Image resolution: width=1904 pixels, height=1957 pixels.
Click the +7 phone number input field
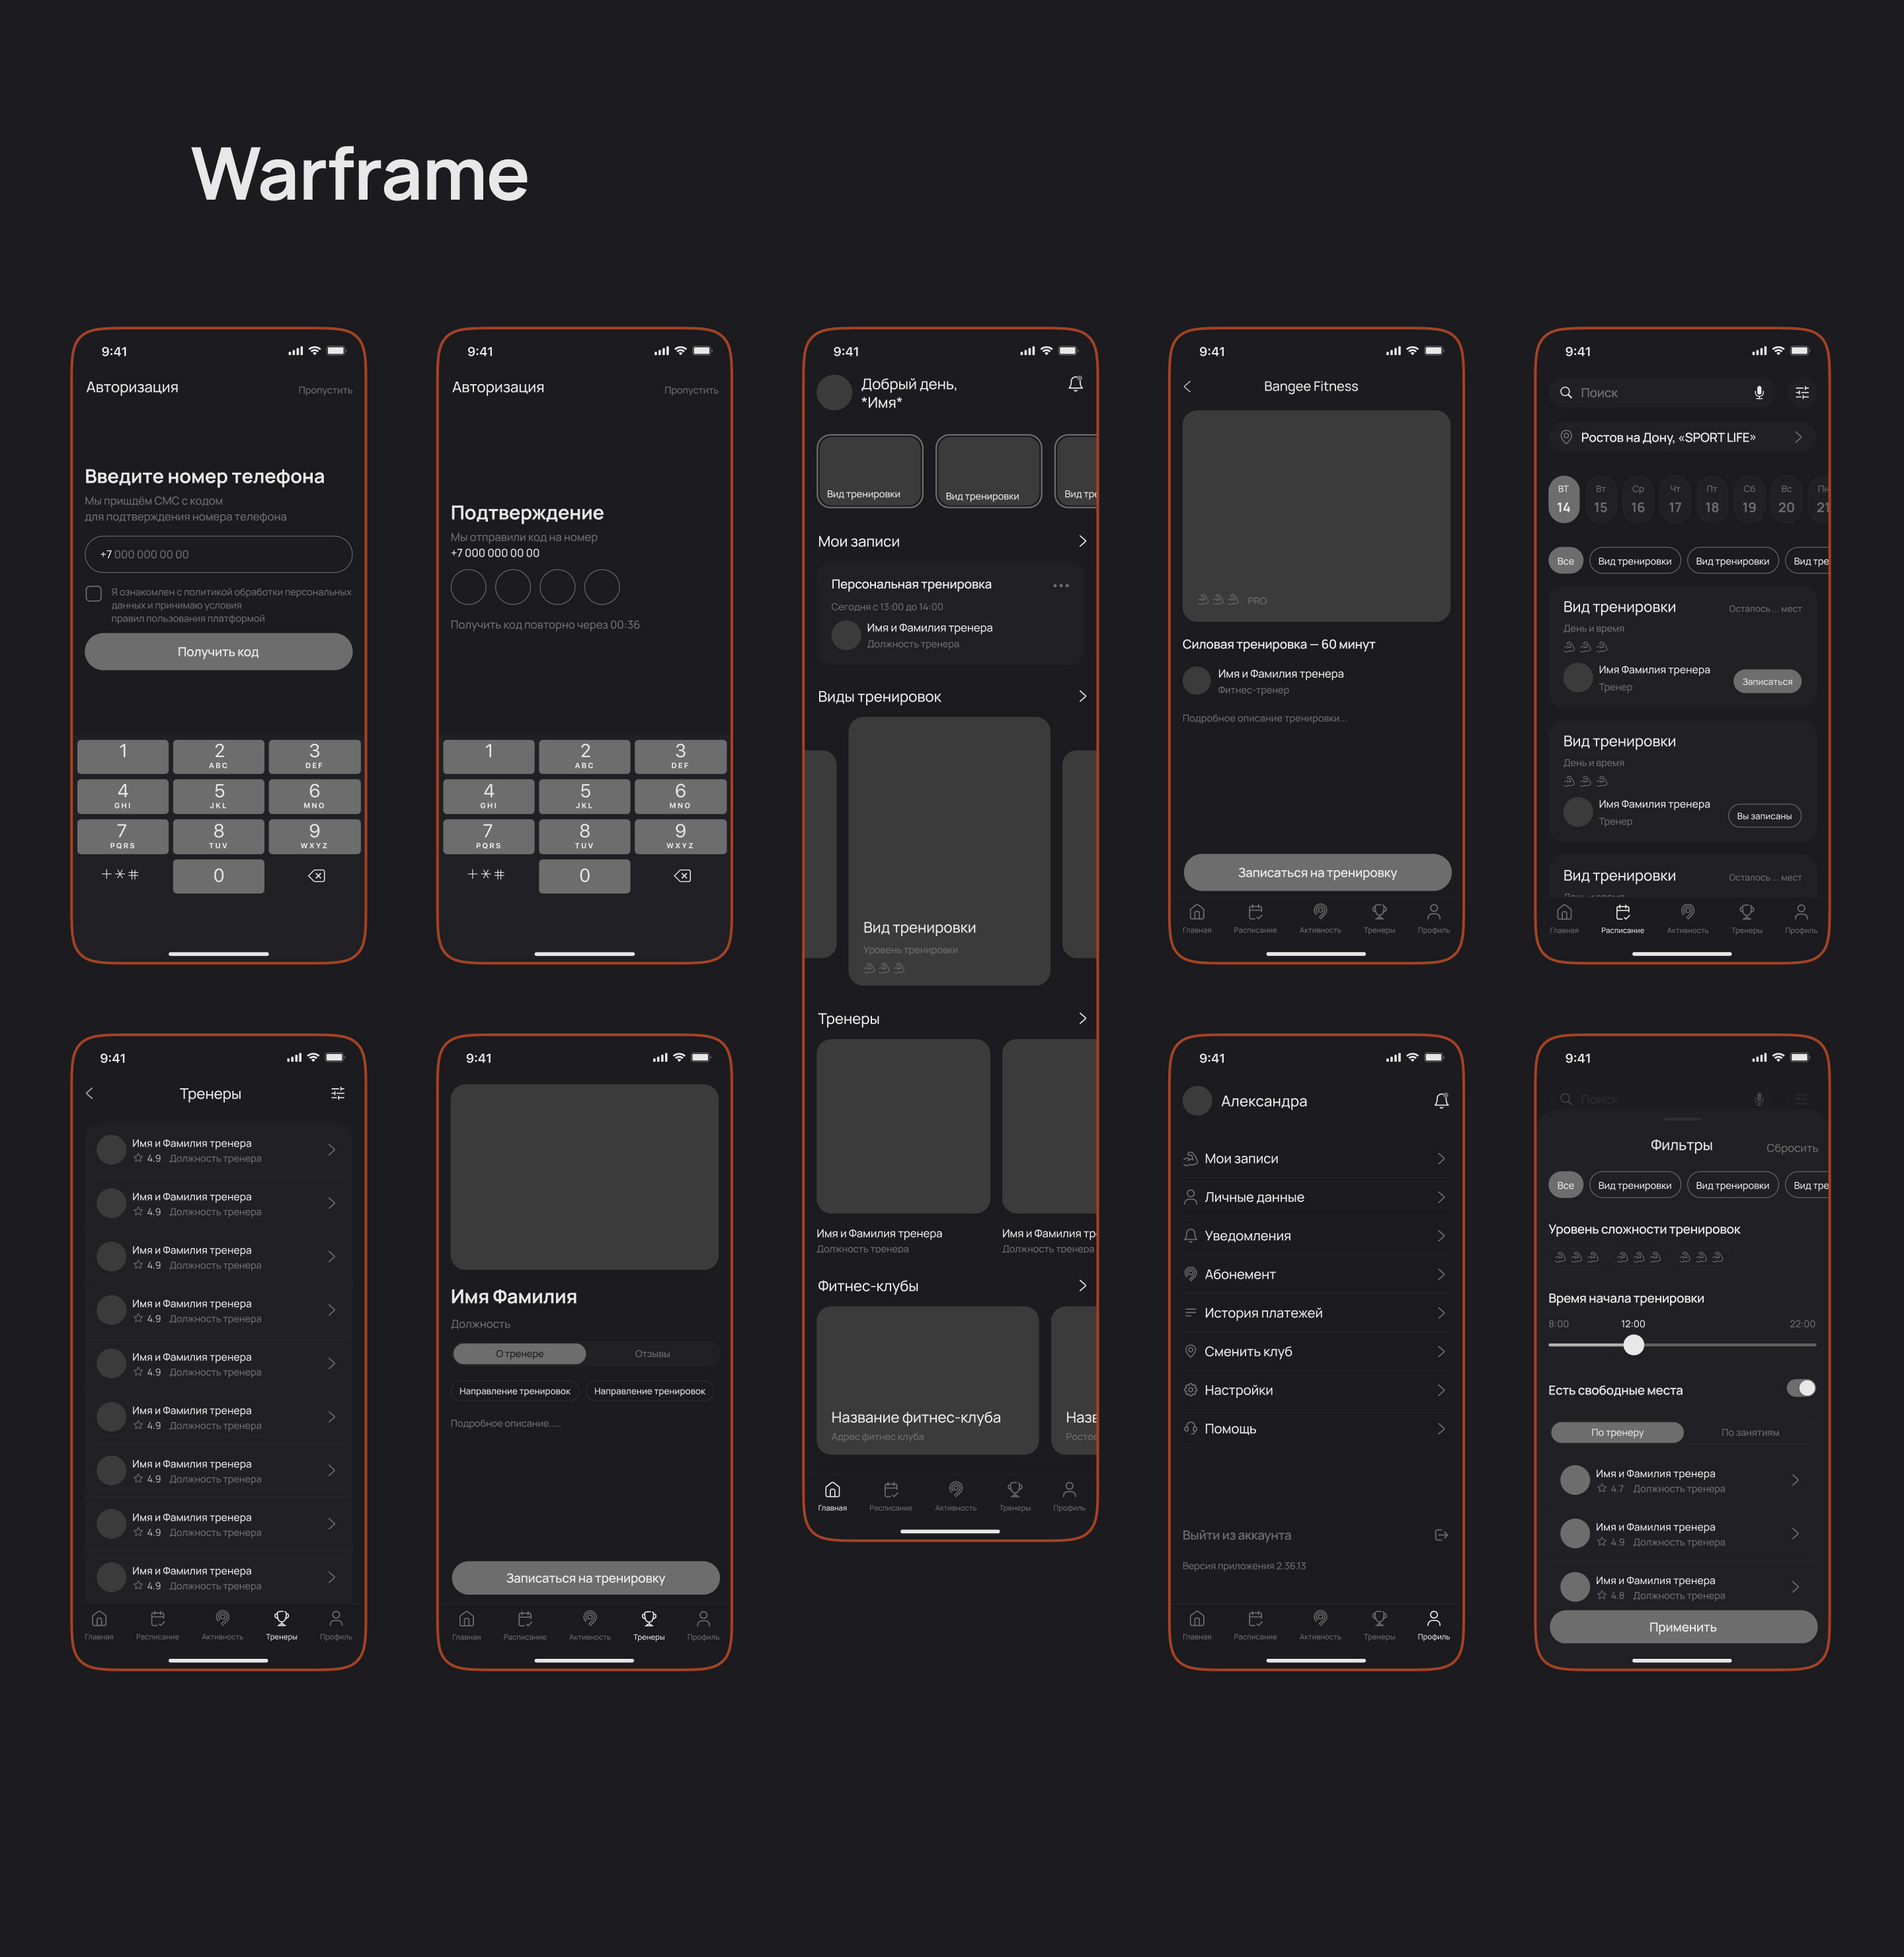(218, 554)
